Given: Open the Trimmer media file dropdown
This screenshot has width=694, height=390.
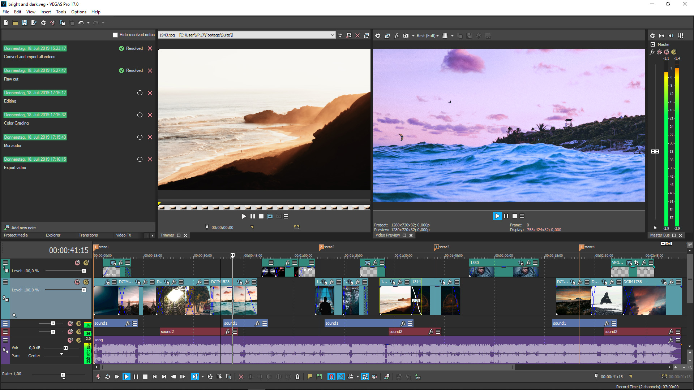Looking at the screenshot, I should pyautogui.click(x=332, y=35).
